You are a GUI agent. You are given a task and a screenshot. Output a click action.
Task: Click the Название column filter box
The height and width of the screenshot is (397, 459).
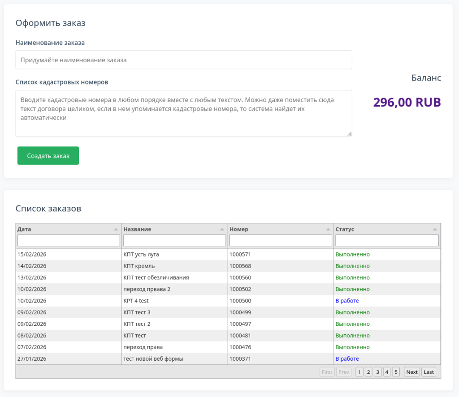coord(174,241)
